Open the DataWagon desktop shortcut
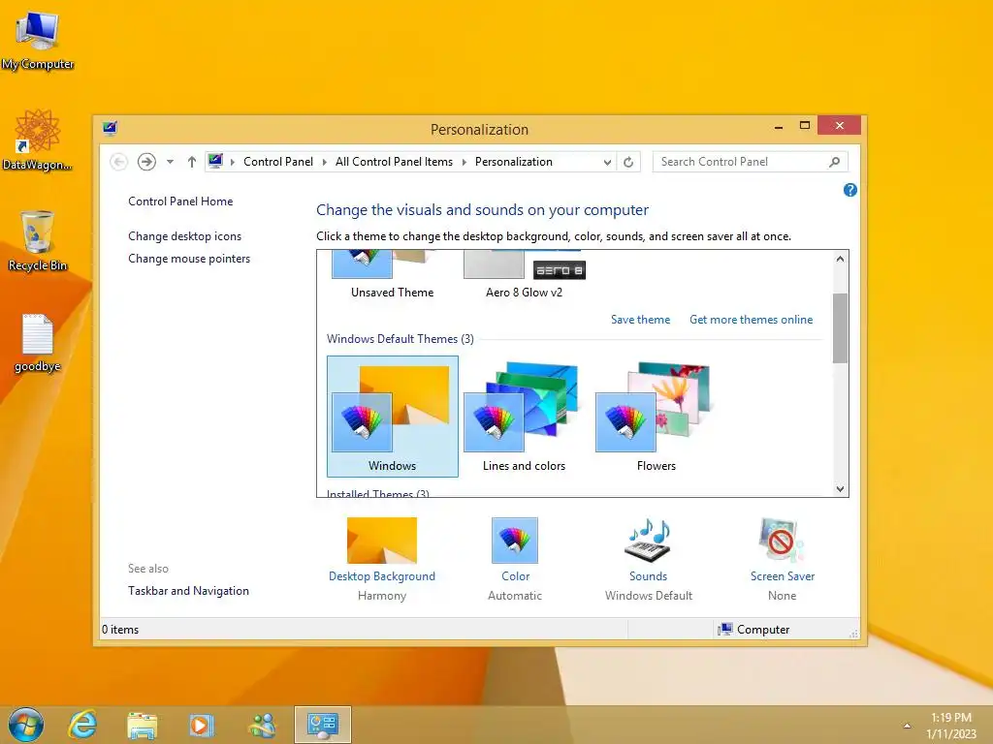This screenshot has width=993, height=744. coord(37,140)
